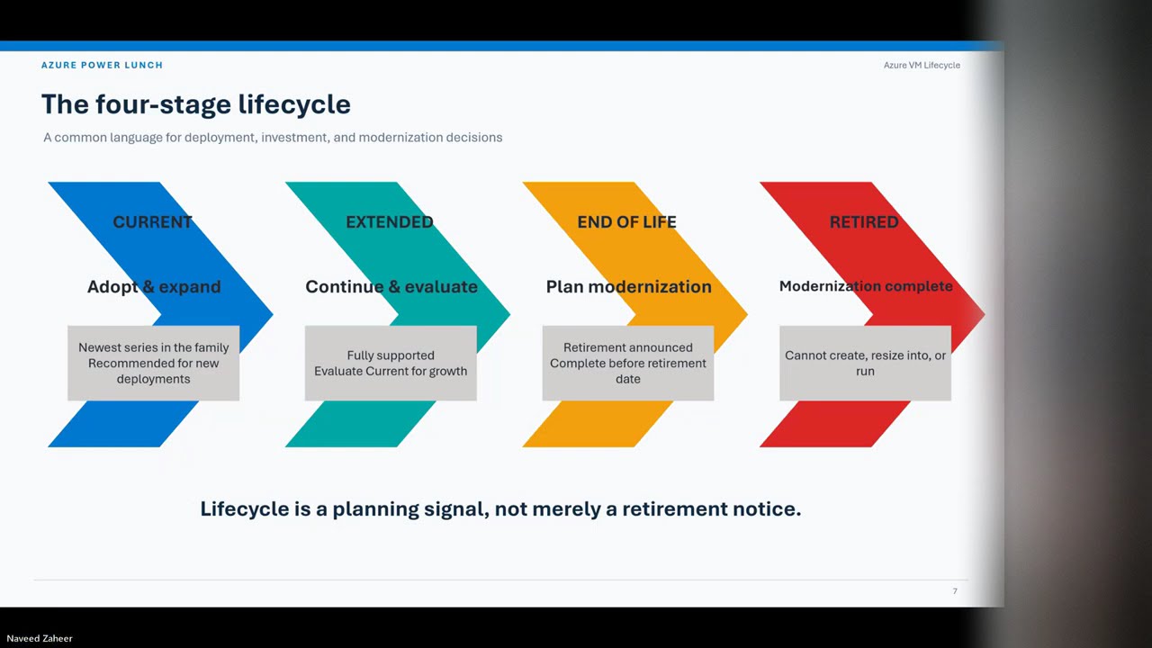Screen dimensions: 1152x648
Task: Select the "Modernization complete" text
Action: 866,286
